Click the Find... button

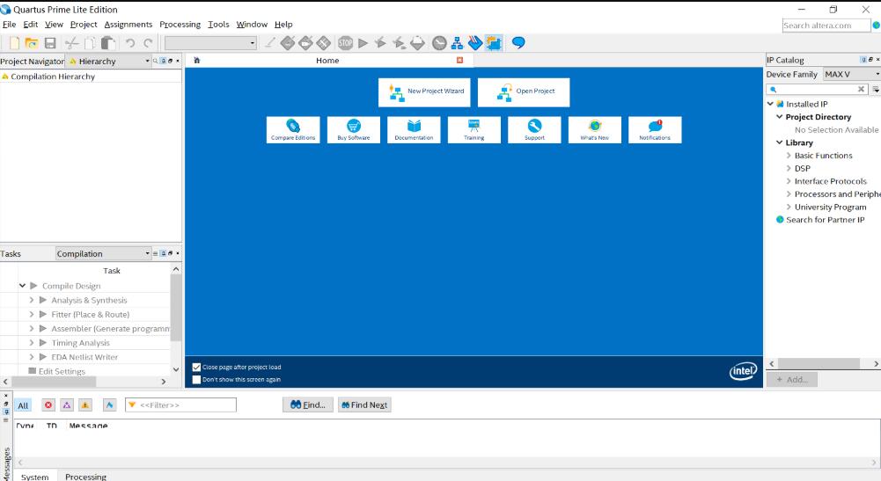[308, 404]
